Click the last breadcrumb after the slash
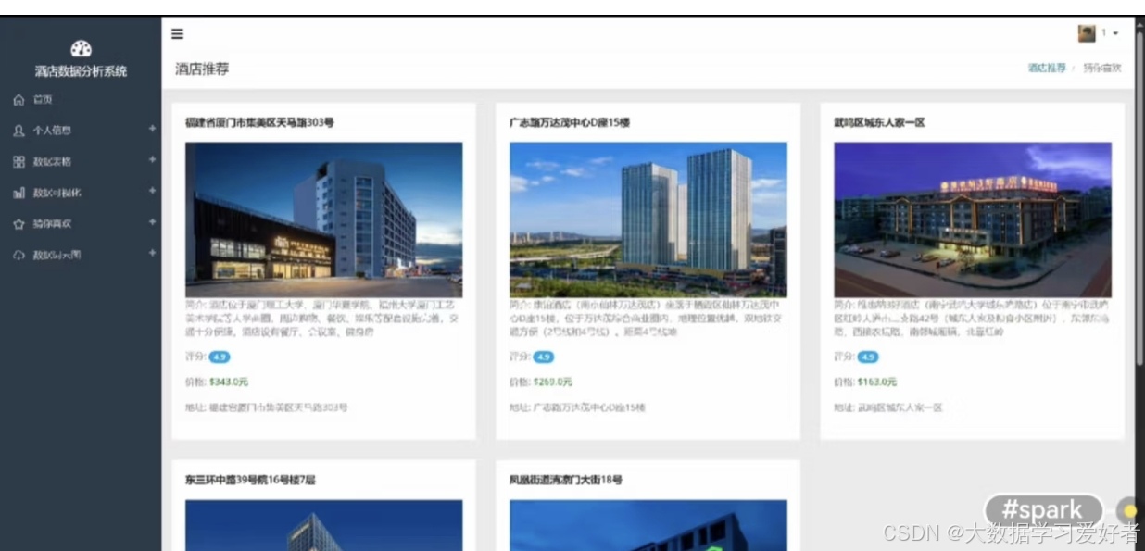1145x551 pixels. click(x=1102, y=68)
